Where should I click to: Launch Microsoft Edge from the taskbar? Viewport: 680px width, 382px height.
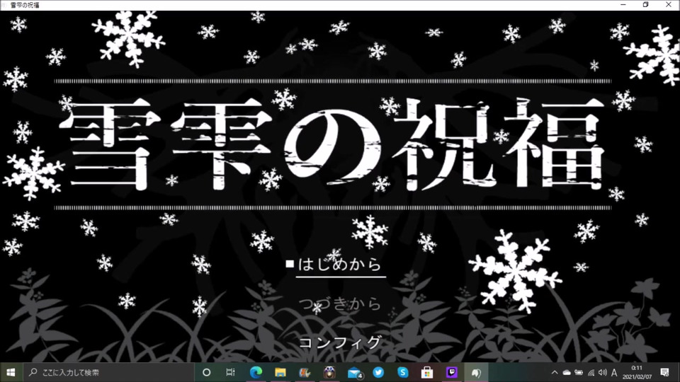pyautogui.click(x=256, y=373)
